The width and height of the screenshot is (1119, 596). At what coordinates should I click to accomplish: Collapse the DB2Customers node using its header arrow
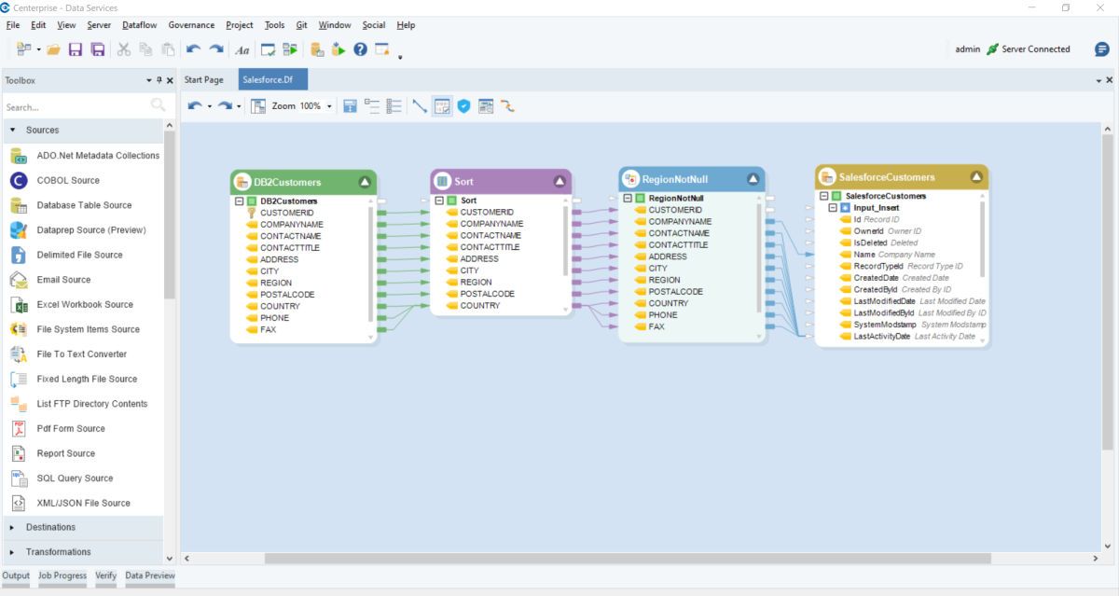coord(365,181)
